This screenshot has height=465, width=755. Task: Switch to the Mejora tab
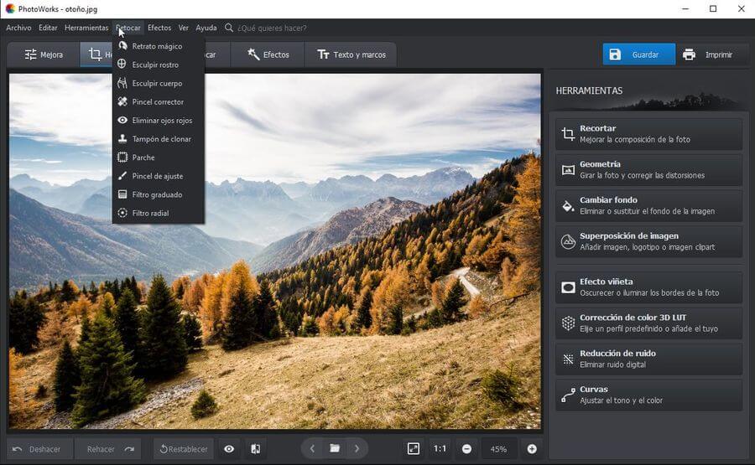point(44,54)
